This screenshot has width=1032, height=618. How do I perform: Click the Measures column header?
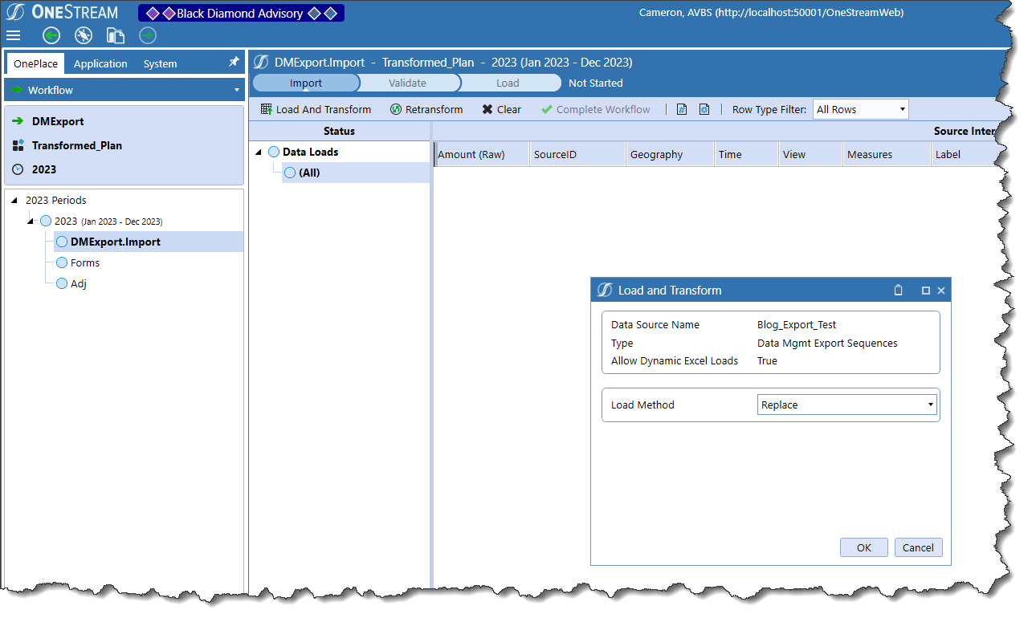(887, 155)
